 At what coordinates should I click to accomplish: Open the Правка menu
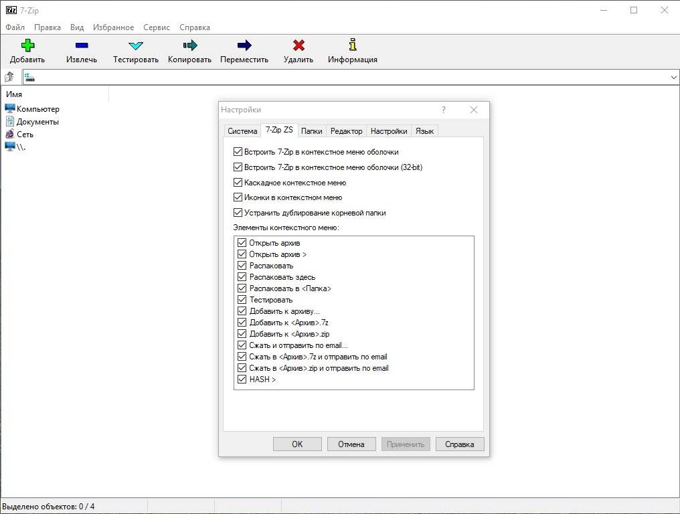[x=48, y=27]
